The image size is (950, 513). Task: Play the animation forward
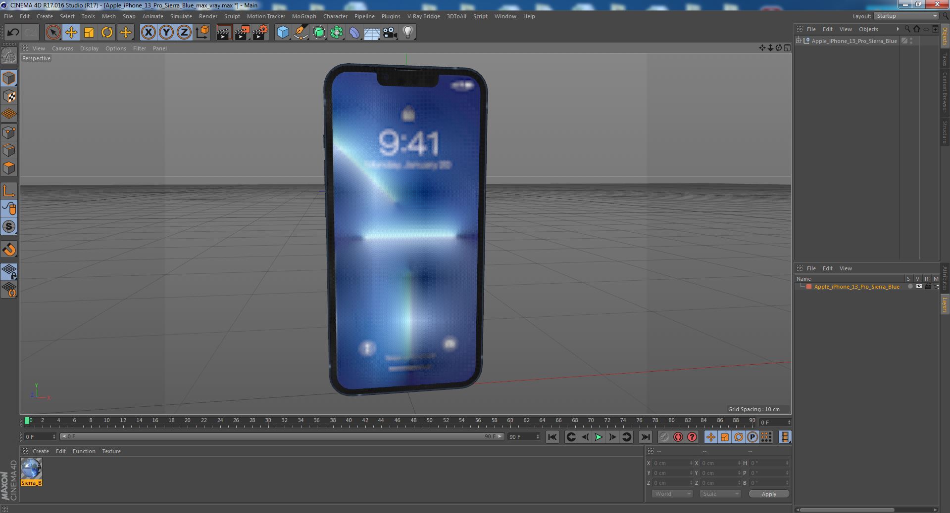click(x=599, y=437)
